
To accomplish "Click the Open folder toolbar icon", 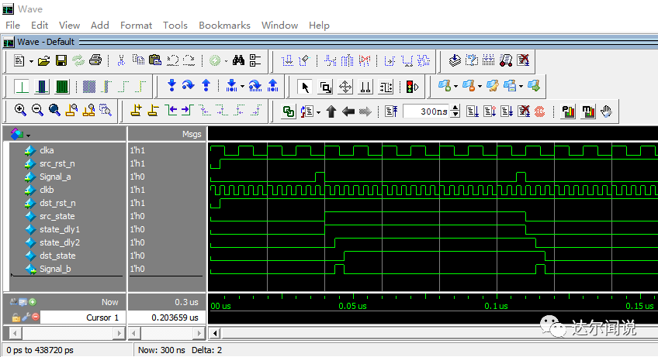I will (x=43, y=60).
